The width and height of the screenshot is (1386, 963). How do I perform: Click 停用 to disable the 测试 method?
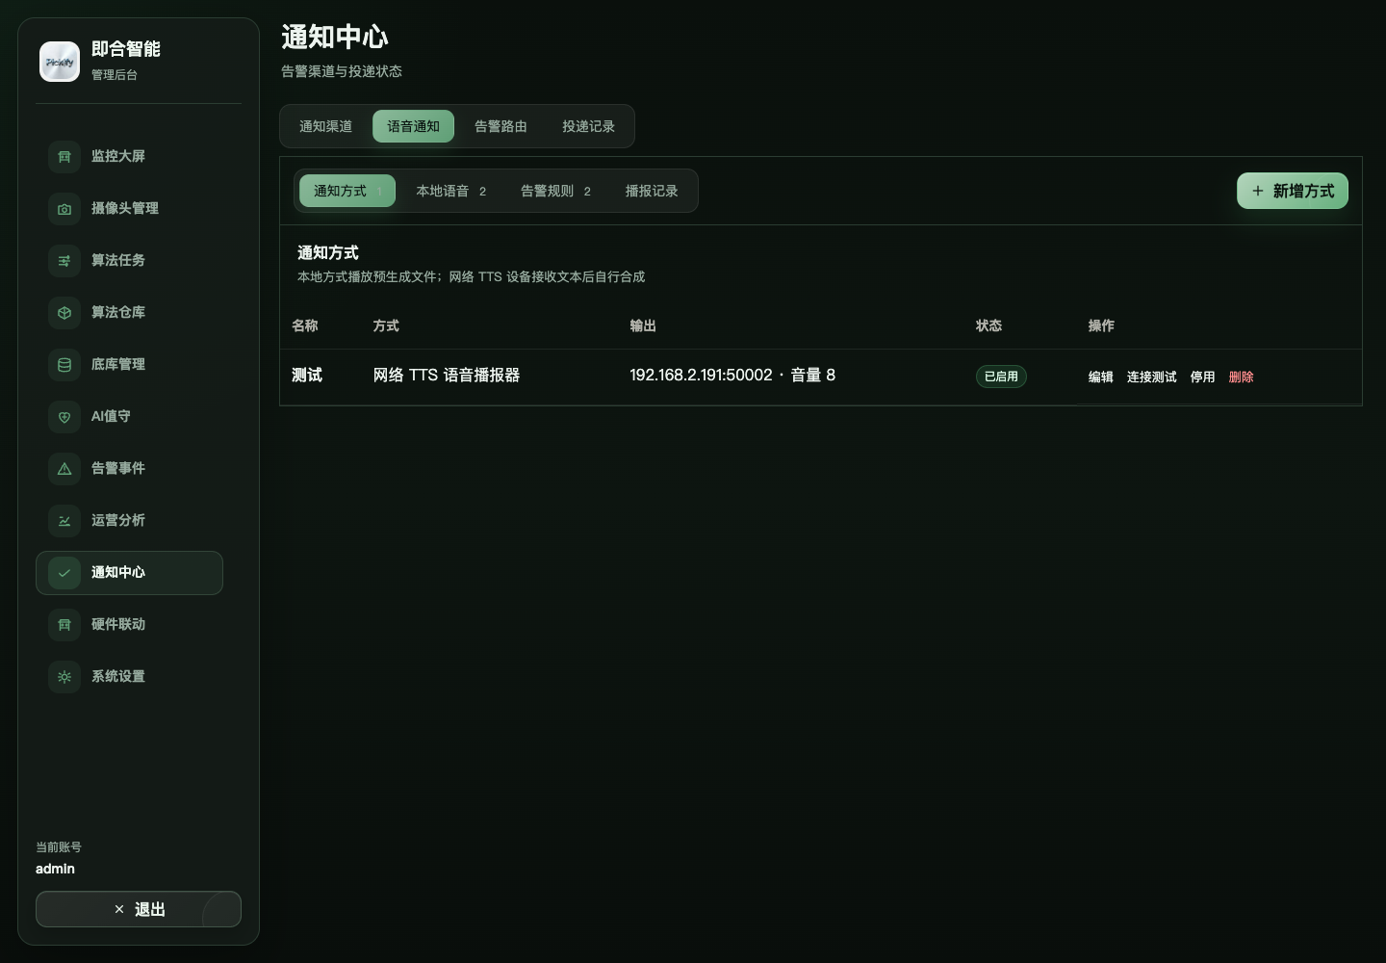1202,377
